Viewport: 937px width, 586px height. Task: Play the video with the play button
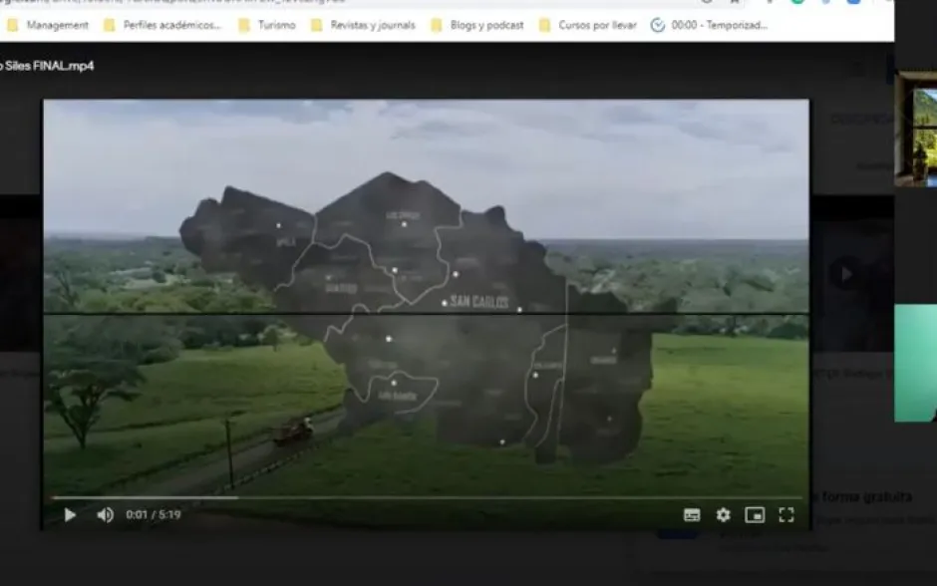pos(70,515)
